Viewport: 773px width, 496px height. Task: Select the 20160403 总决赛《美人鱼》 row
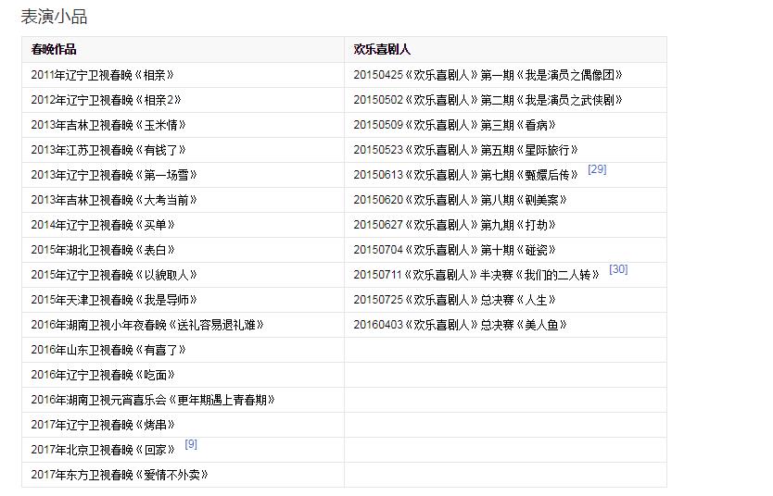point(460,325)
